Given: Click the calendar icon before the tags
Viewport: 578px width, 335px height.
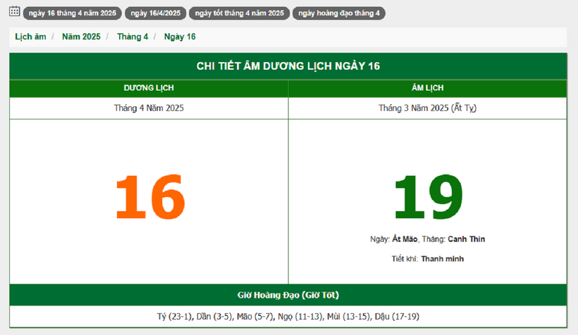Looking at the screenshot, I should point(14,12).
